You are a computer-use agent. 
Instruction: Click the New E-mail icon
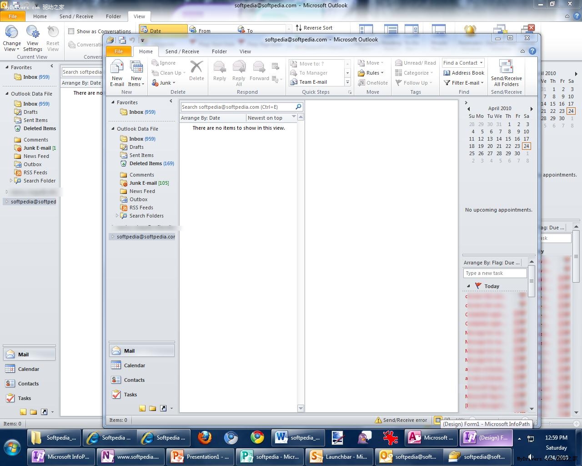click(117, 68)
